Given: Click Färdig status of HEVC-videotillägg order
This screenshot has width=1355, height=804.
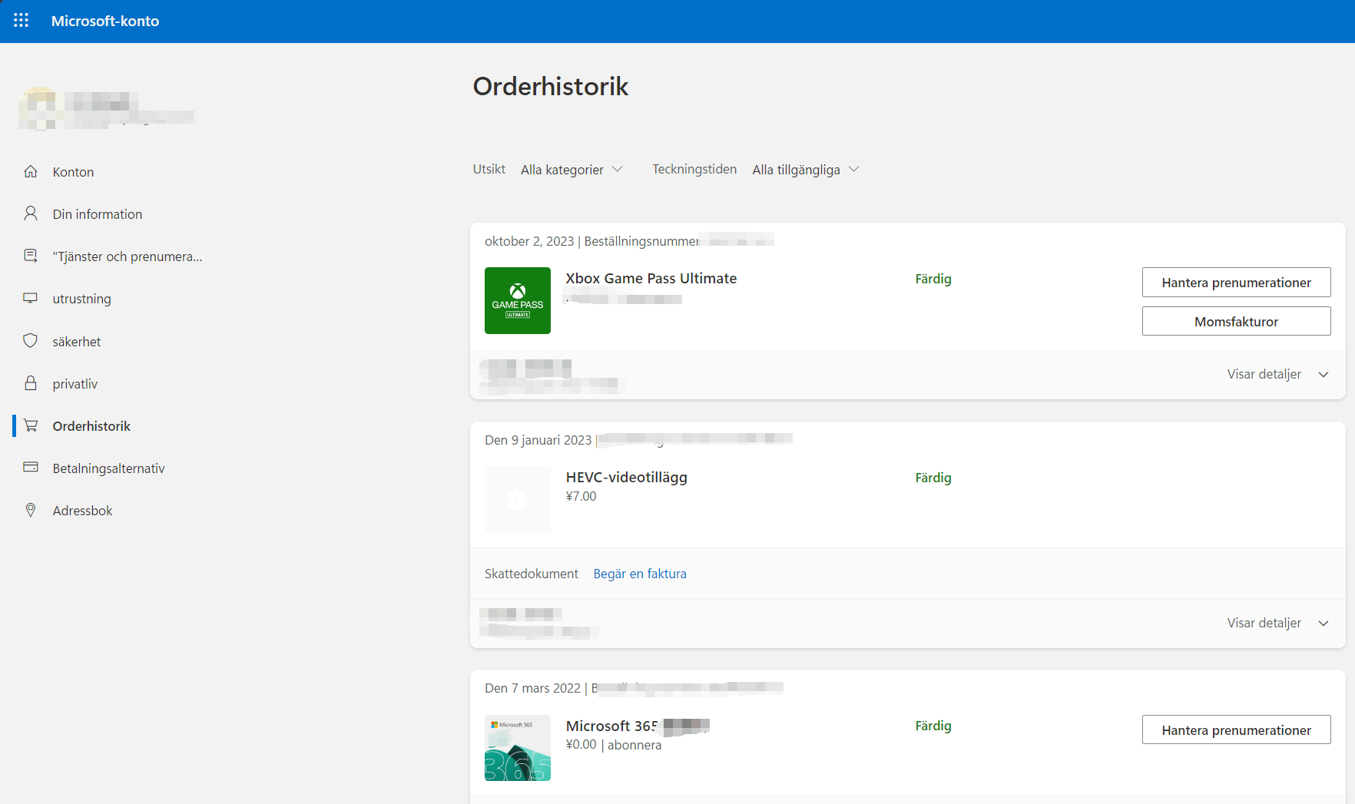Looking at the screenshot, I should coord(933,478).
